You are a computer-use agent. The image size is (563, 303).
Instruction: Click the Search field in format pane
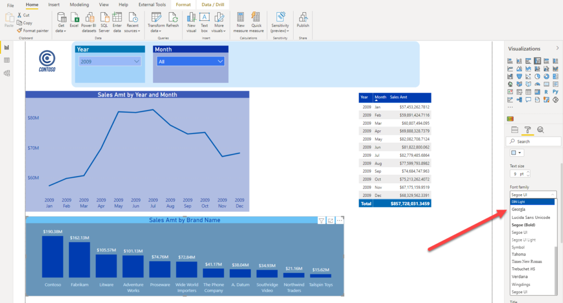click(x=533, y=141)
